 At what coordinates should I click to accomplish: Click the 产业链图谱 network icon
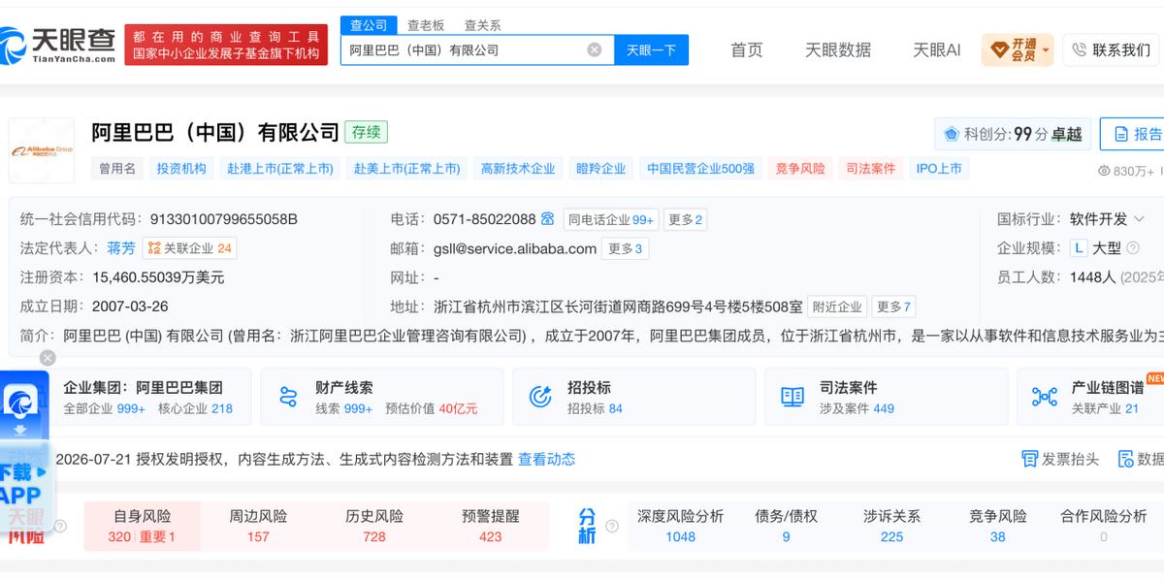[1045, 397]
